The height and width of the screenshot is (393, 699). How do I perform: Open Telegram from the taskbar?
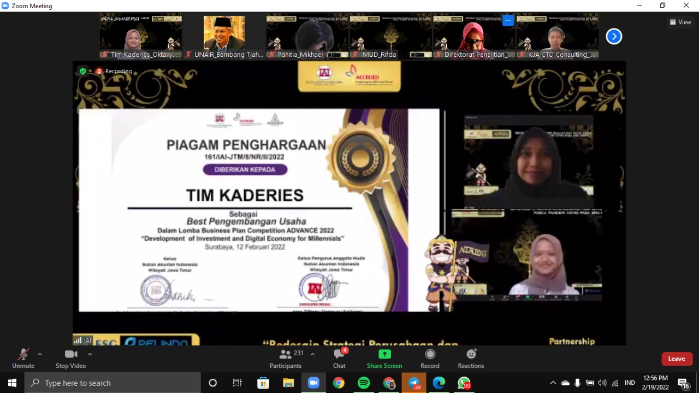(x=414, y=383)
